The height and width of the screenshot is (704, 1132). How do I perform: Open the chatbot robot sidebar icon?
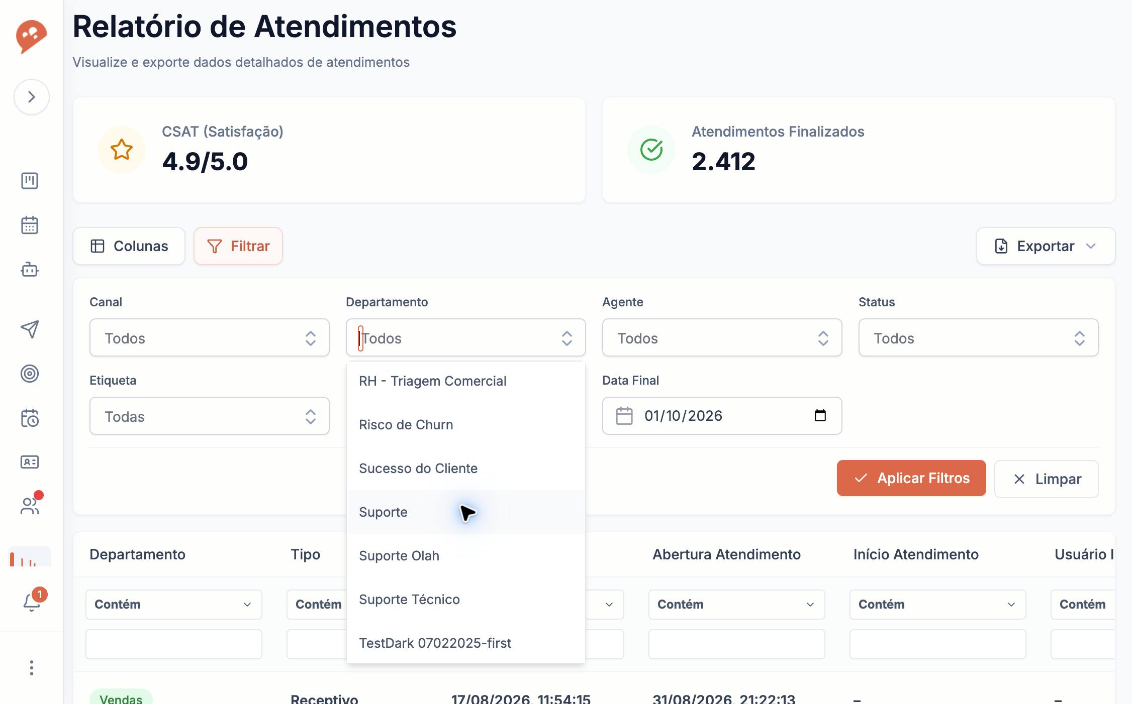tap(30, 270)
